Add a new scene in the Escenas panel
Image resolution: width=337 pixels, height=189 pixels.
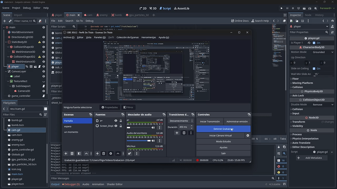point(66,154)
